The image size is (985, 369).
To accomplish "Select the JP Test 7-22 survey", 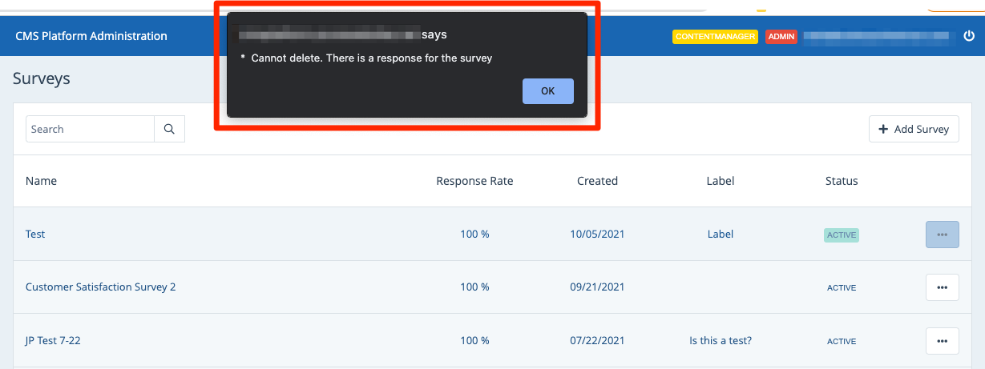I will pyautogui.click(x=53, y=341).
